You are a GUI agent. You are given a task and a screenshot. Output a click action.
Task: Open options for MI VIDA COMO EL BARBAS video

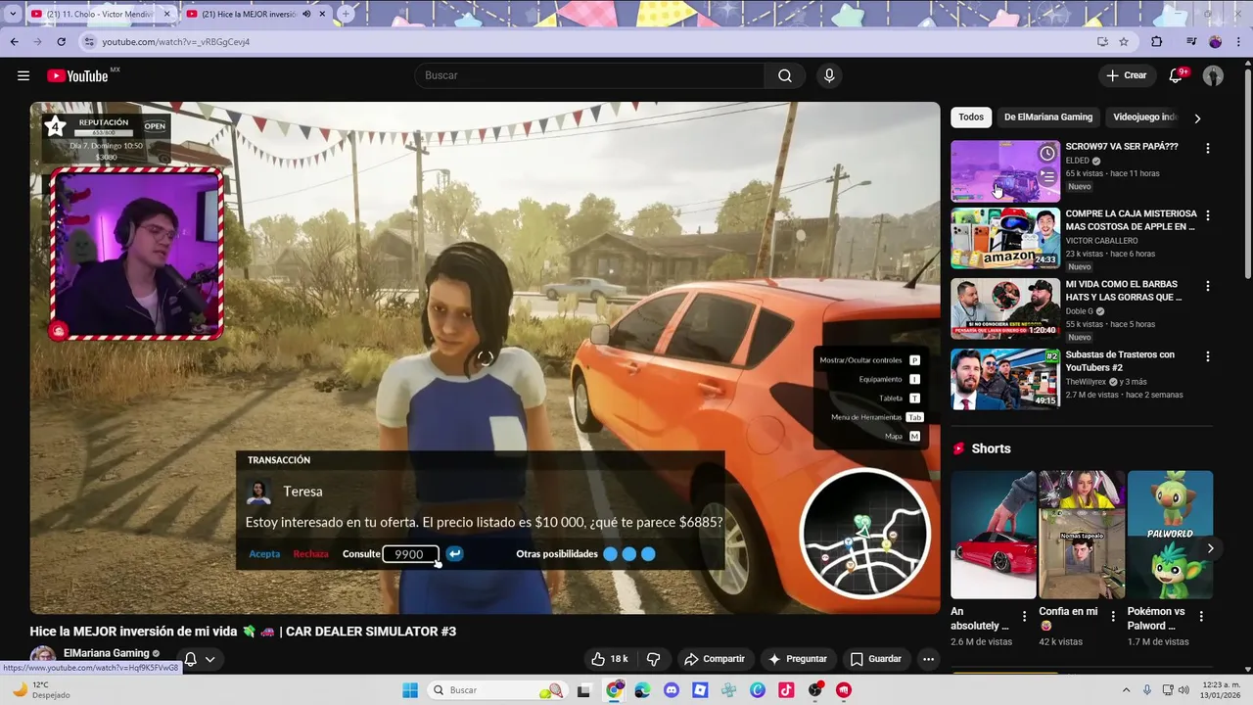pyautogui.click(x=1207, y=286)
